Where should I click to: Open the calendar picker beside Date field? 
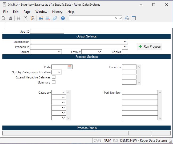point(70,67)
